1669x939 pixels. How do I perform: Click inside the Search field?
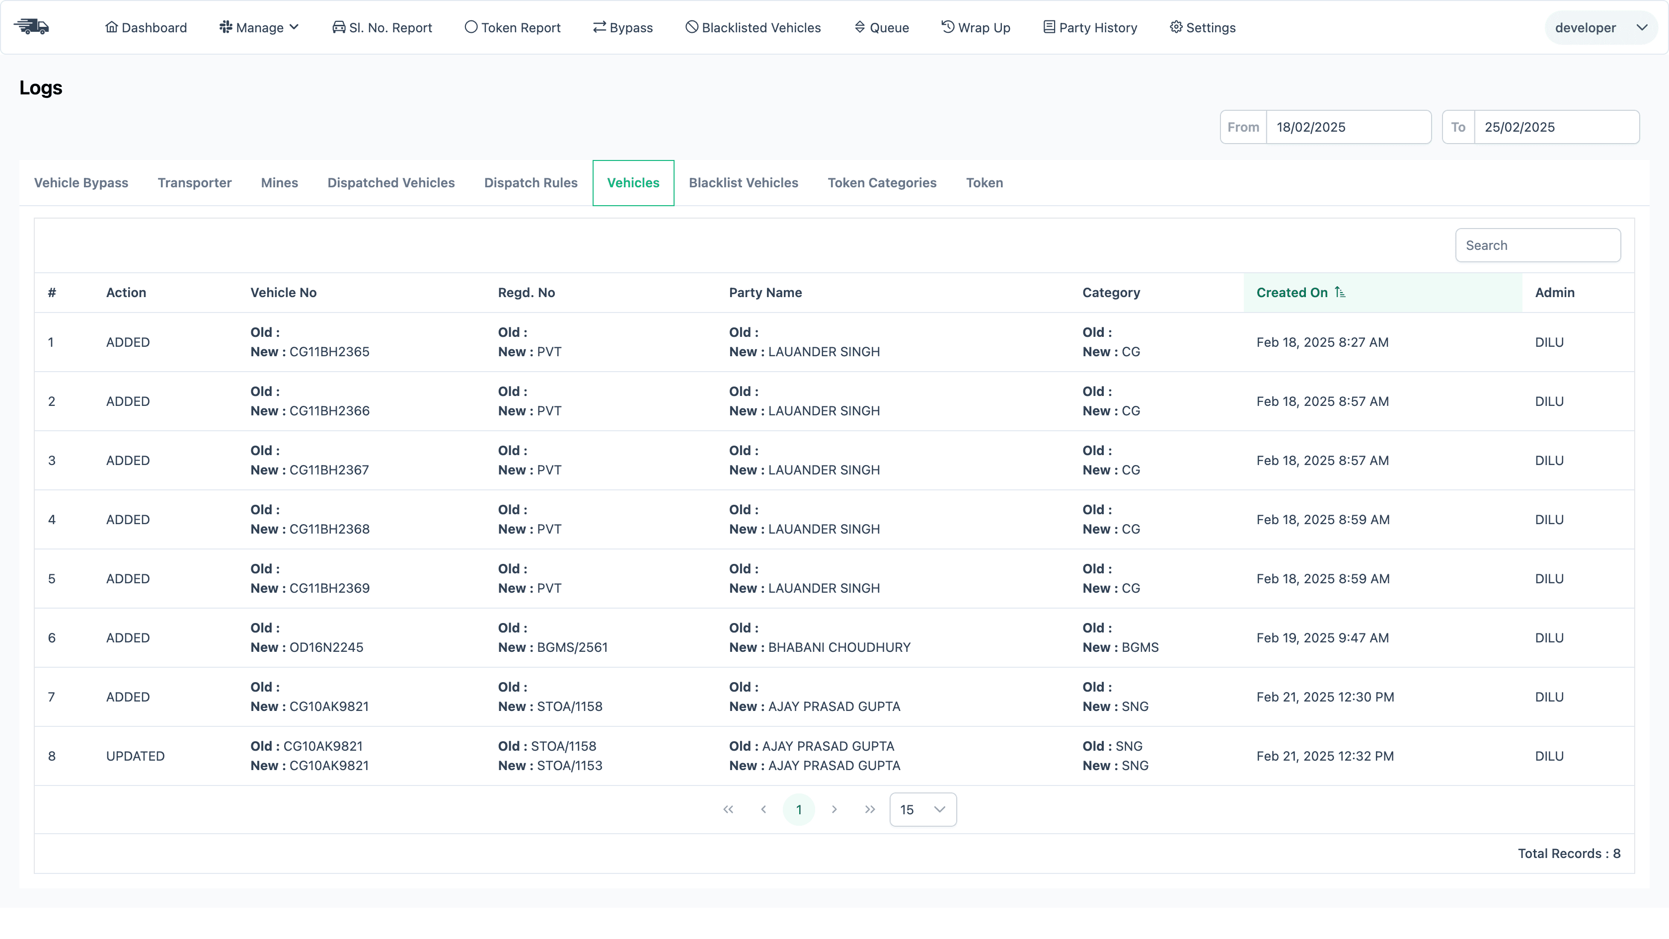pyautogui.click(x=1538, y=245)
